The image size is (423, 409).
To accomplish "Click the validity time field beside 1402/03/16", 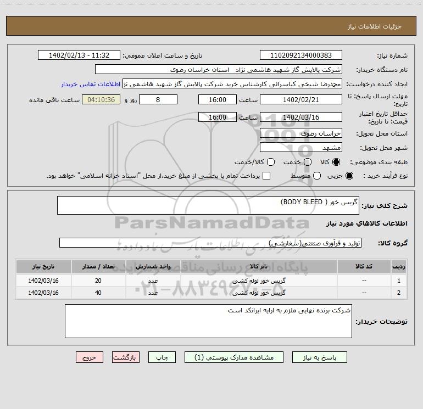I will tap(218, 117).
